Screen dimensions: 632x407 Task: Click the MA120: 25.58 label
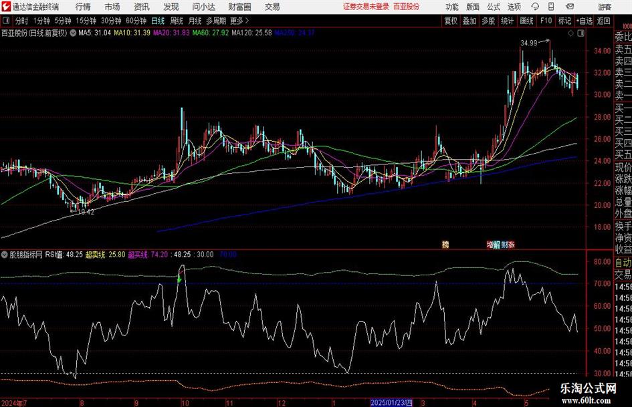tap(252, 33)
